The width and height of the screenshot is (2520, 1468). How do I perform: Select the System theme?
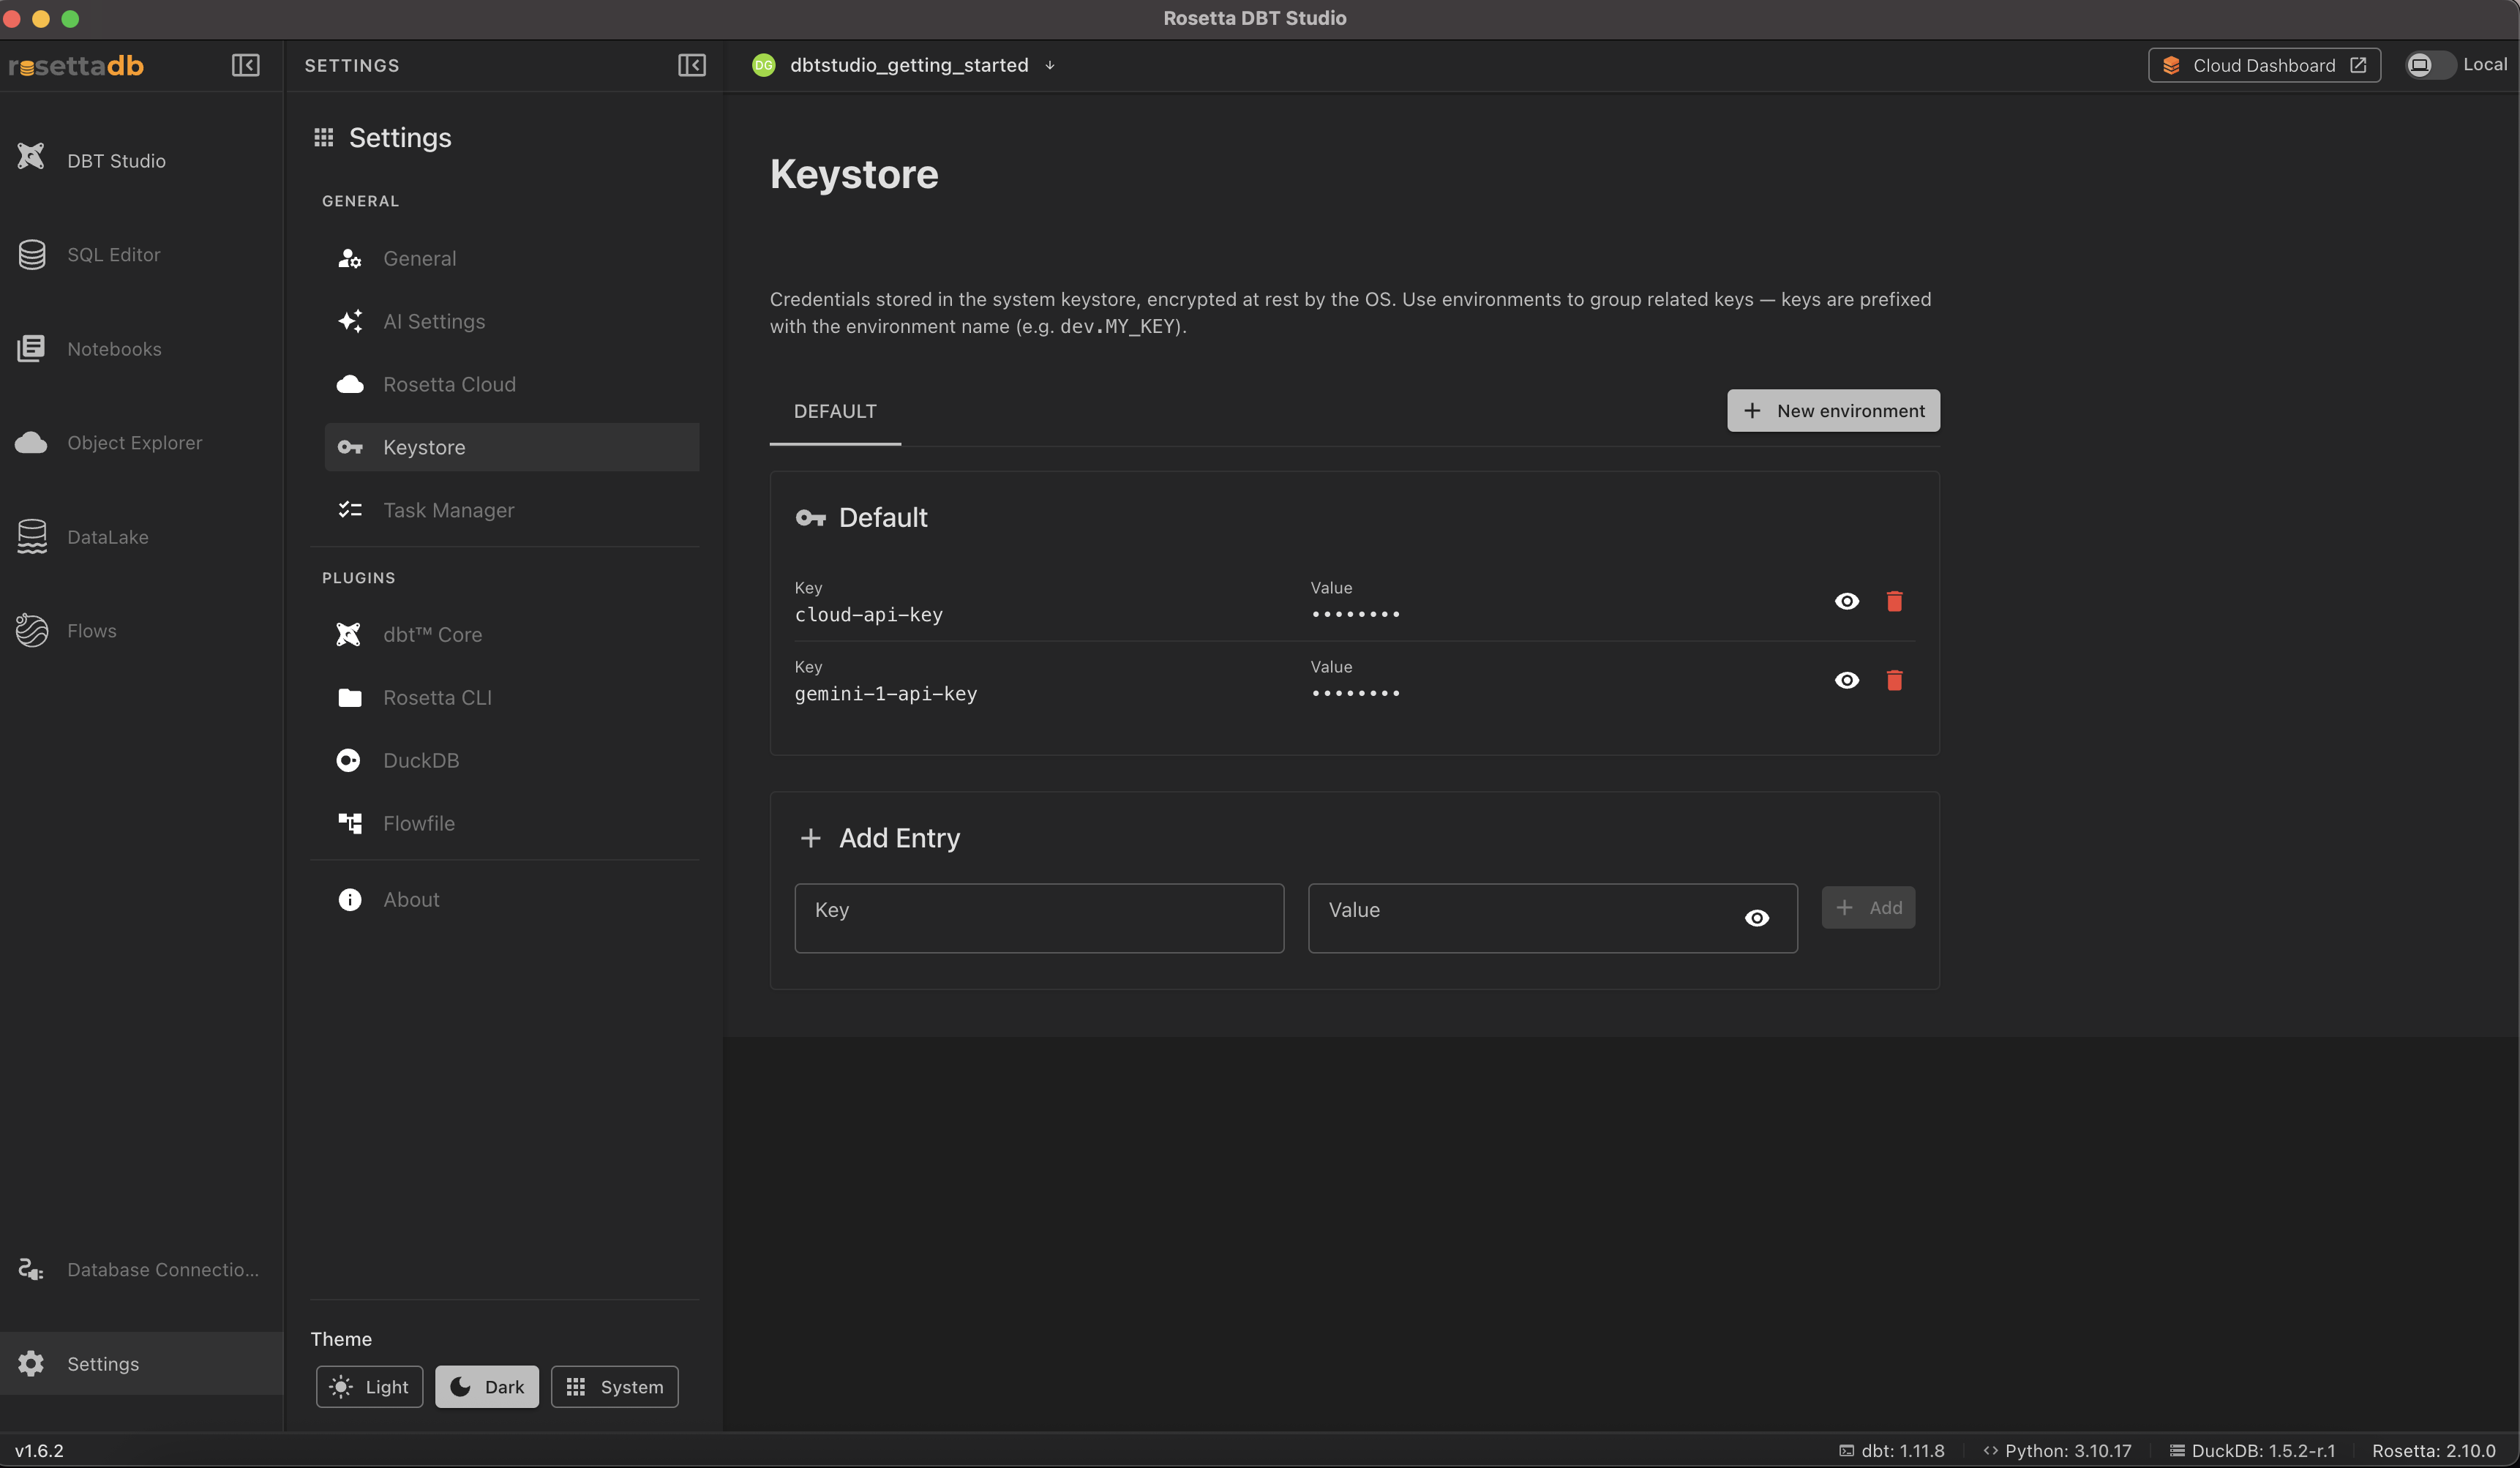click(x=614, y=1387)
